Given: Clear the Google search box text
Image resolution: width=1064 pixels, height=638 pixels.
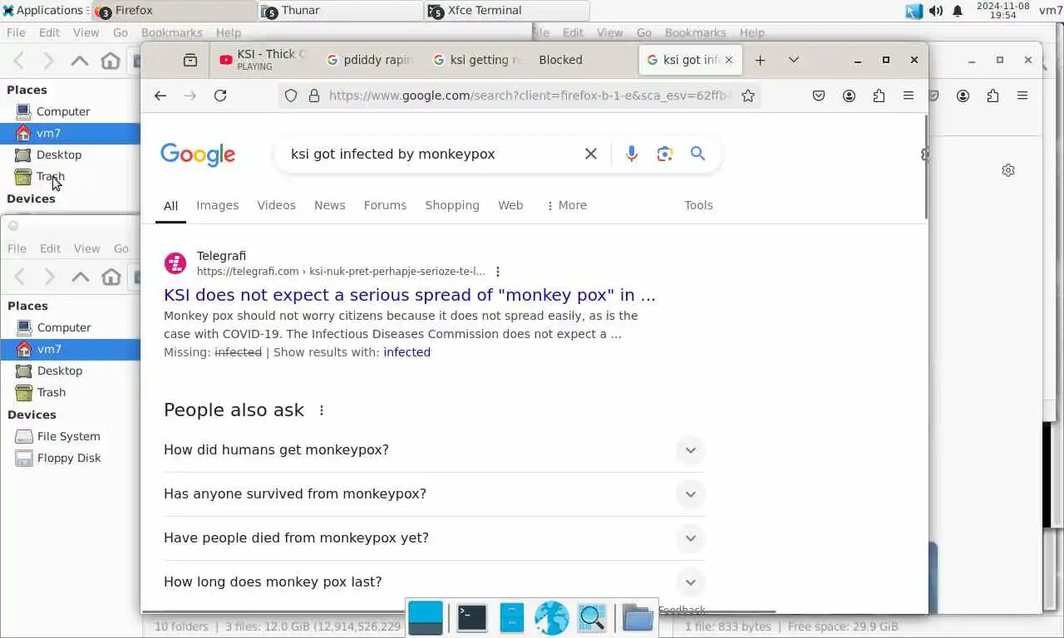Looking at the screenshot, I should point(591,154).
